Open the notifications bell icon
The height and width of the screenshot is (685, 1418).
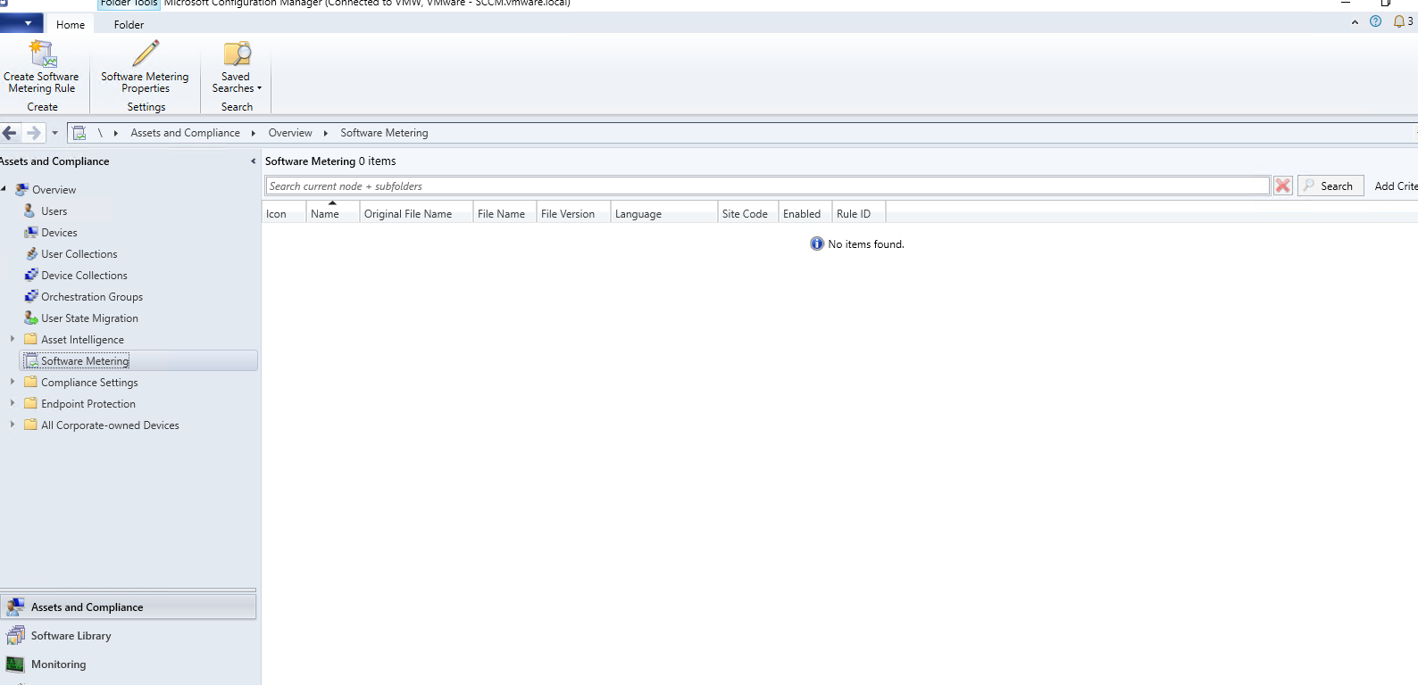1399,21
